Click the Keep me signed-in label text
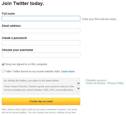Screen dimensions: 126x115 coord(26,64)
